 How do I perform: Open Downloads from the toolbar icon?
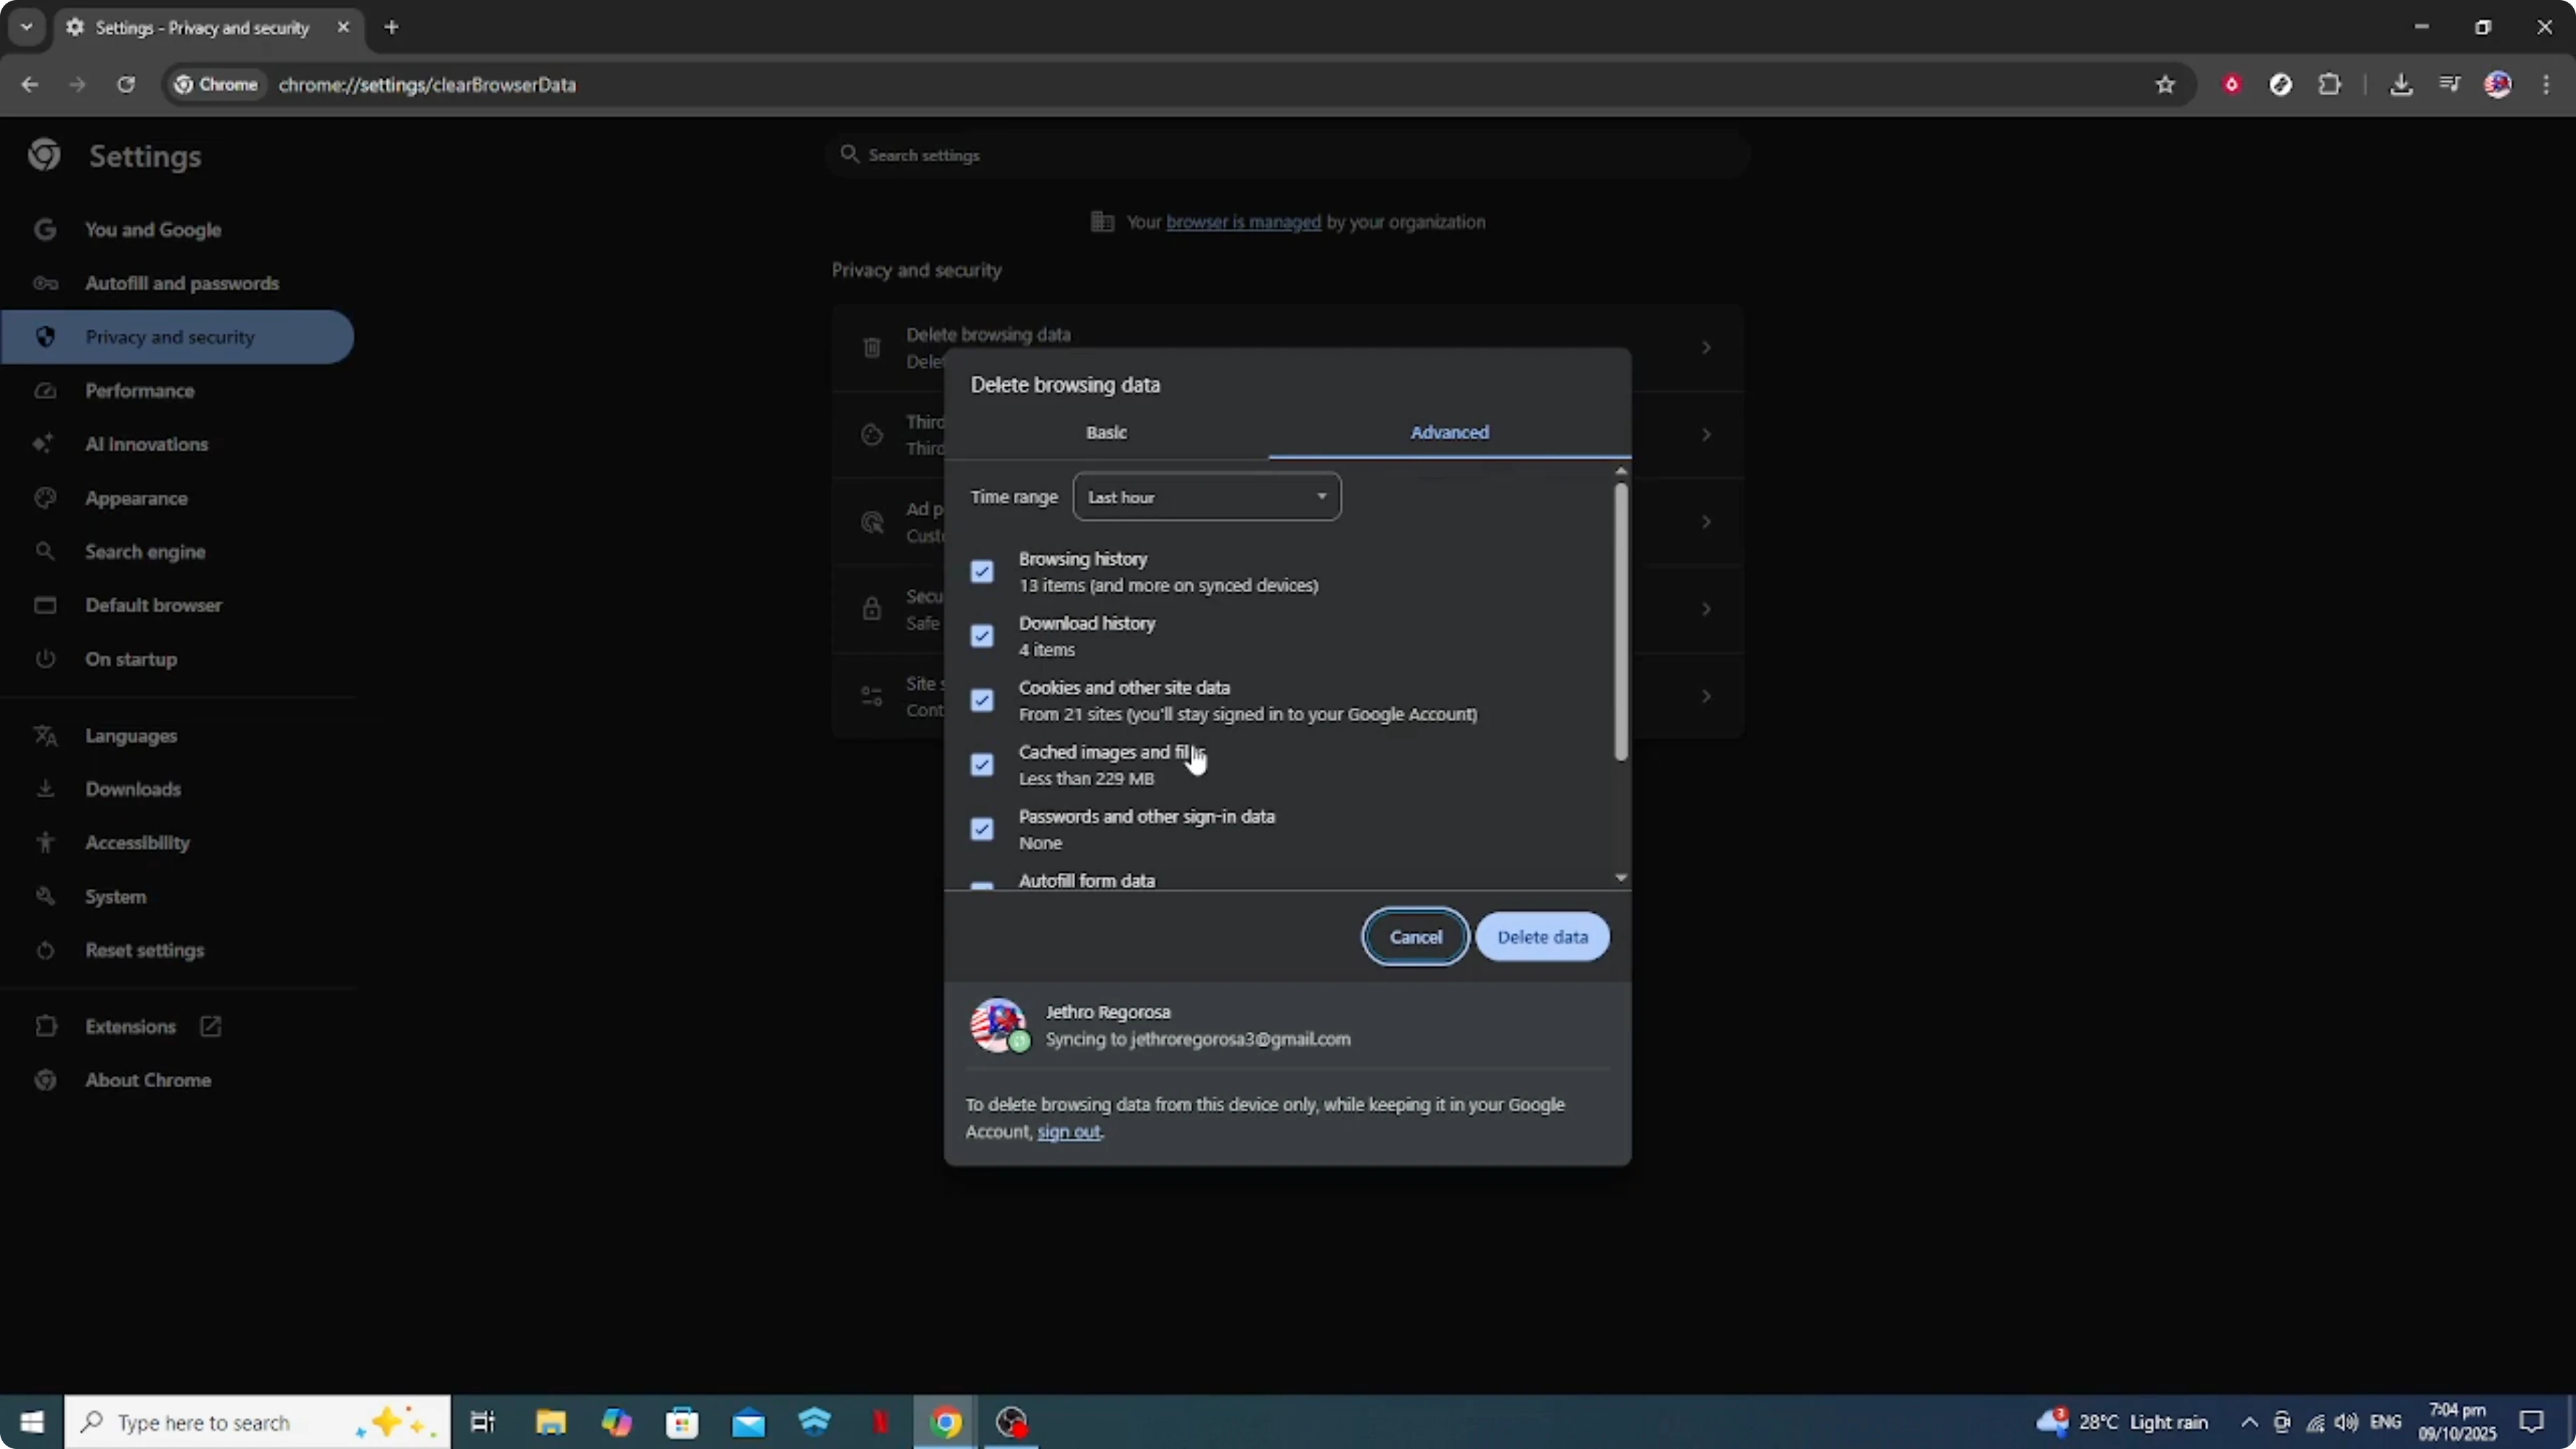(2402, 84)
